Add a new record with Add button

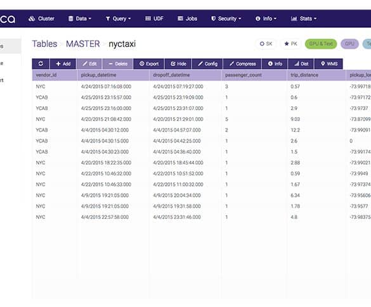pos(63,64)
